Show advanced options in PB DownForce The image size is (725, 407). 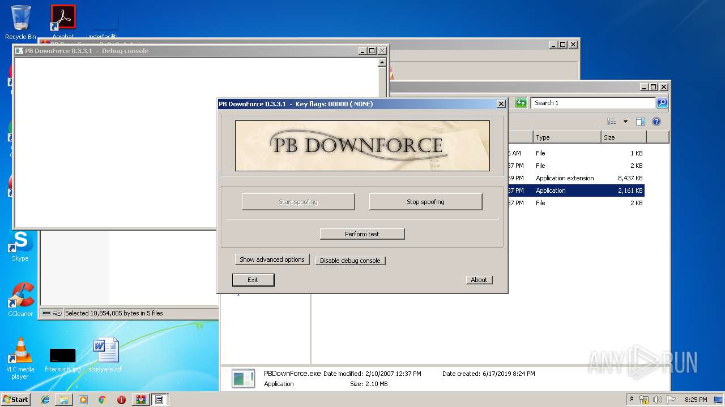272,259
